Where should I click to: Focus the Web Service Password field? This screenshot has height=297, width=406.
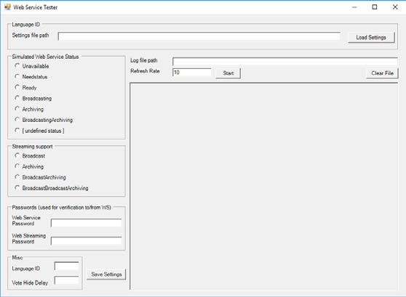coord(87,223)
